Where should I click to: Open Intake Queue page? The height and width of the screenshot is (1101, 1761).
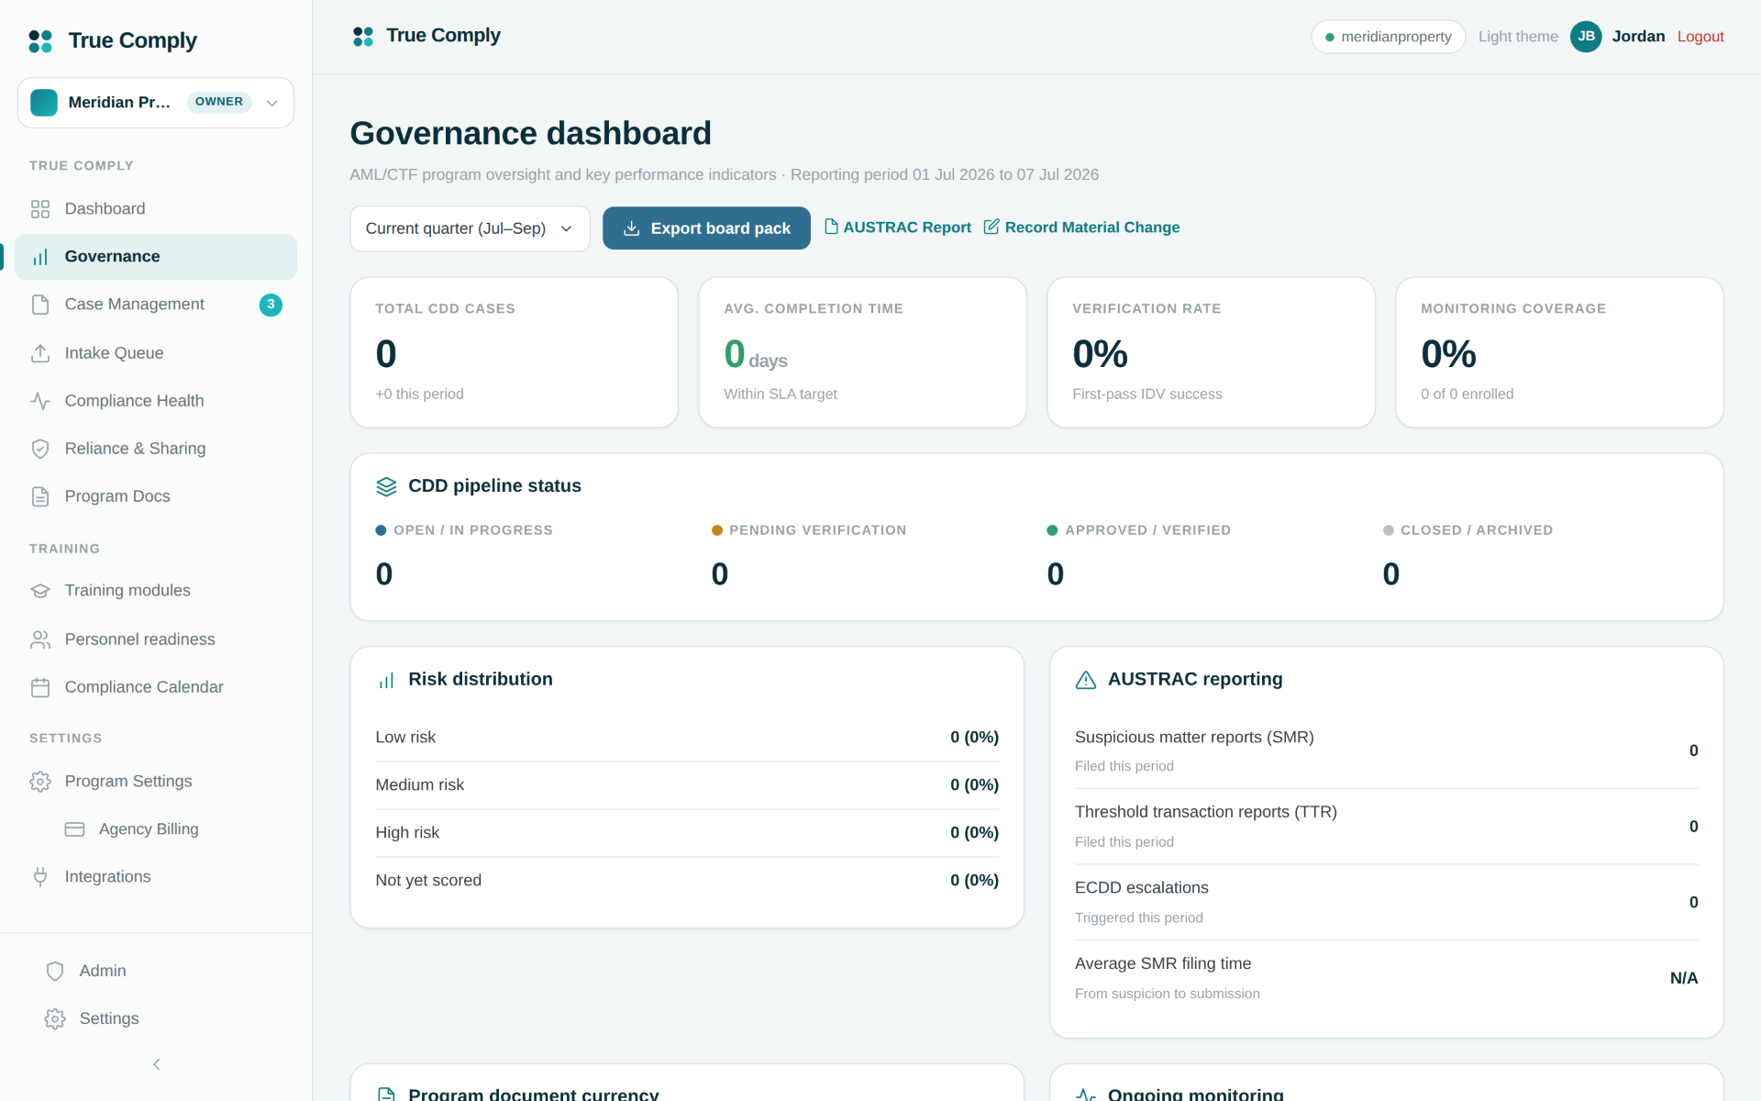tap(156, 353)
